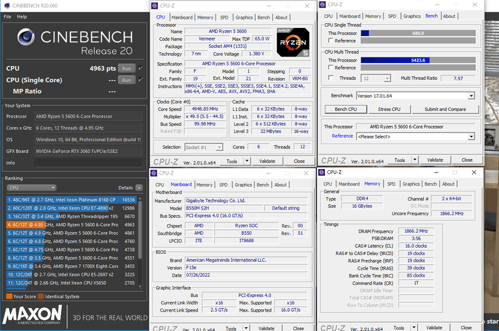Switch to Mainboard tab in top-left CPU-Z
Image resolution: width=499 pixels, height=331 pixels.
click(182, 17)
